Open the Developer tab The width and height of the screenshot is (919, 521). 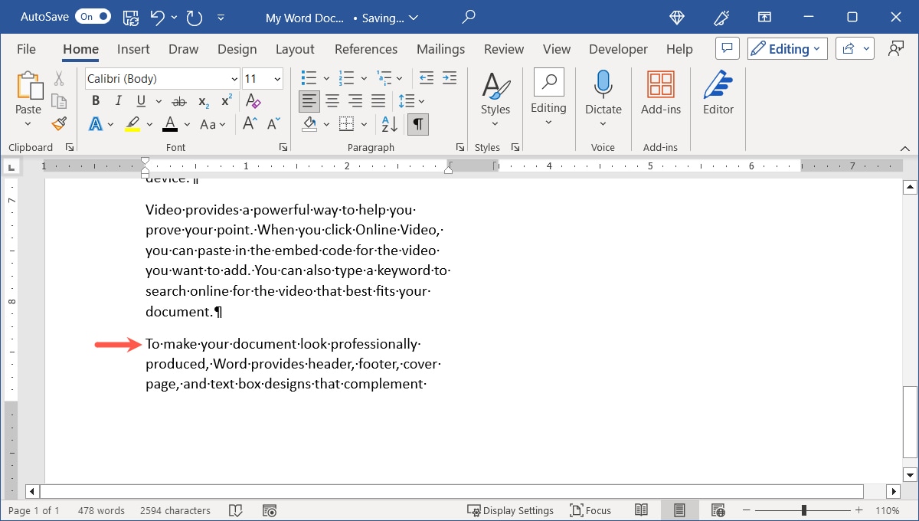(x=618, y=48)
